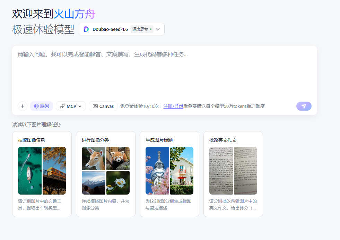This screenshot has height=240, width=340.
Task: Select the aerial boat thumbnail
Action: coord(30,170)
